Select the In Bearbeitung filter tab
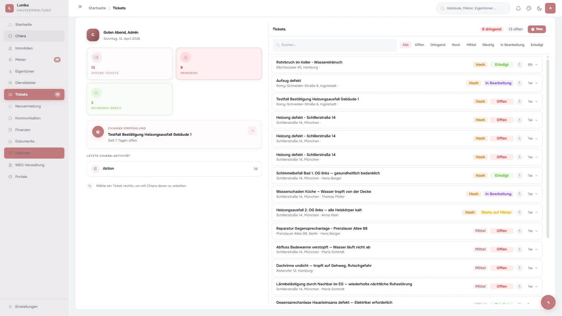Viewport: 562px width, 316px height. [512, 45]
